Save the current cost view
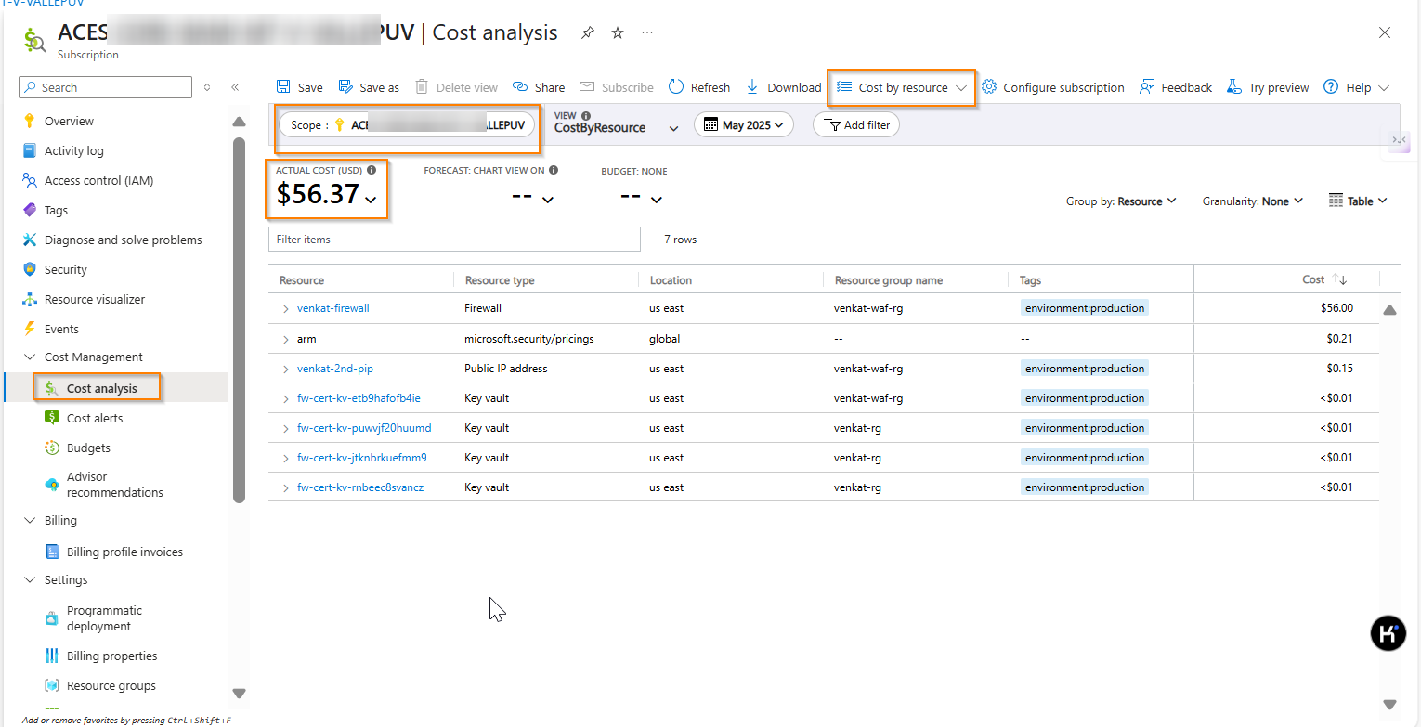The height and width of the screenshot is (727, 1421). 299,86
